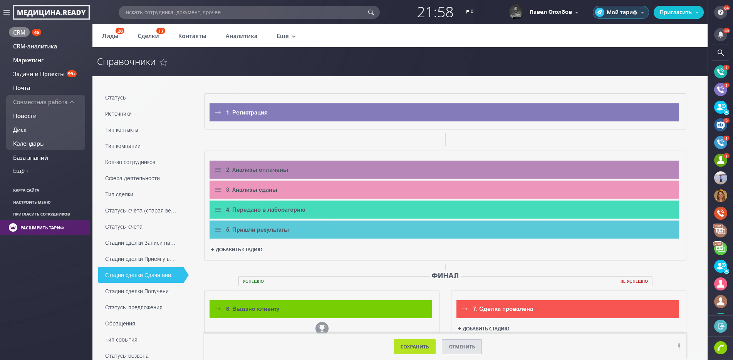
Task: Star the Справочники page as favorite
Action: pyautogui.click(x=163, y=62)
